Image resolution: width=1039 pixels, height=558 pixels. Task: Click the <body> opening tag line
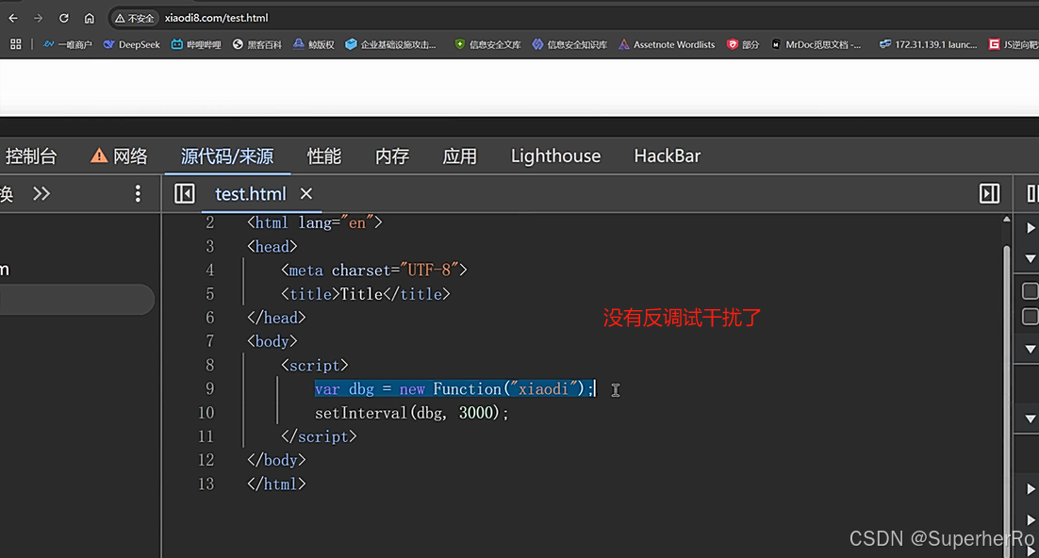272,341
